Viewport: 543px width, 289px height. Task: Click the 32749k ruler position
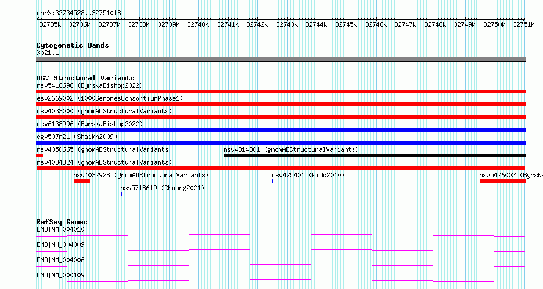point(464,24)
